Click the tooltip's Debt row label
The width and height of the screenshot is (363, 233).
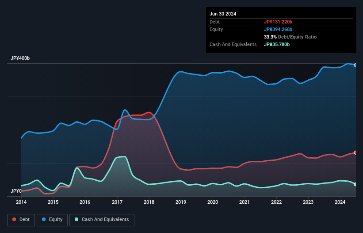click(214, 22)
